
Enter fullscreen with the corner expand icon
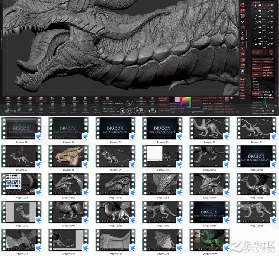click(x=273, y=111)
